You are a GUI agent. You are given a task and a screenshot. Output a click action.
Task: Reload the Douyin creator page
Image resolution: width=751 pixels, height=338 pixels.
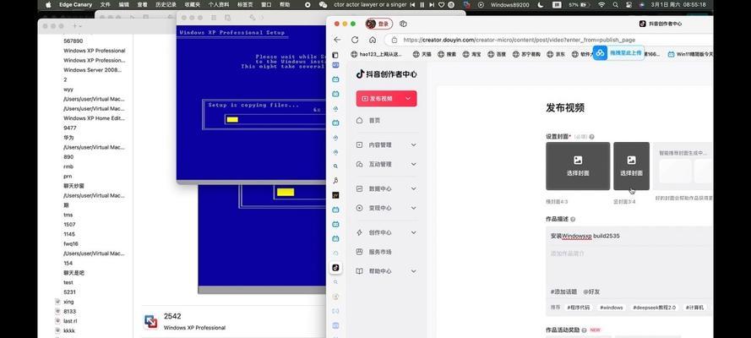tap(355, 40)
